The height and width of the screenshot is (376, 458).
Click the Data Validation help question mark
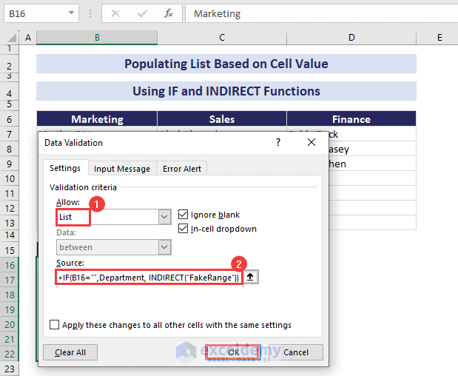point(278,142)
